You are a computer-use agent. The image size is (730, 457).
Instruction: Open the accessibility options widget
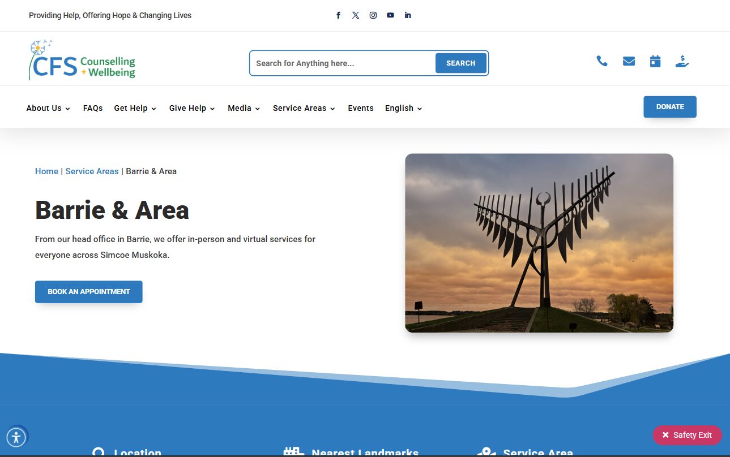16,437
